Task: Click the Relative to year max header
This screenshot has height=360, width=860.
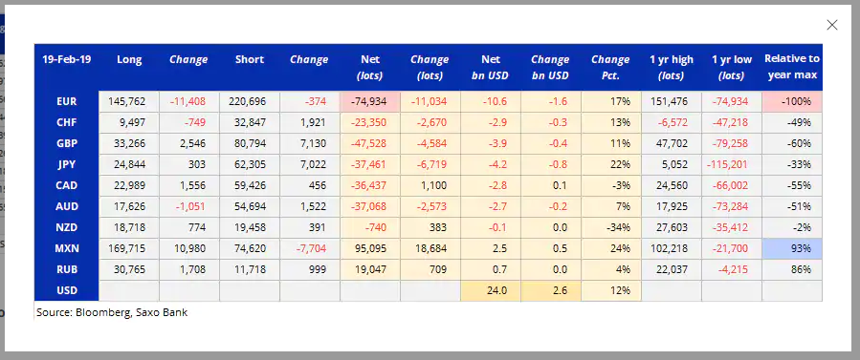Action: 792,67
